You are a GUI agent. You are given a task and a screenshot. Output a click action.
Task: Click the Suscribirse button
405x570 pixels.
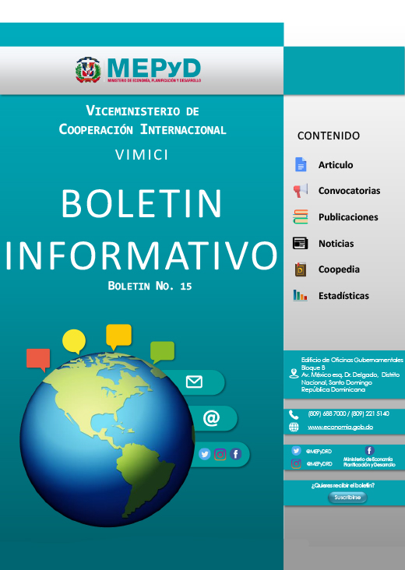pyautogui.click(x=347, y=498)
